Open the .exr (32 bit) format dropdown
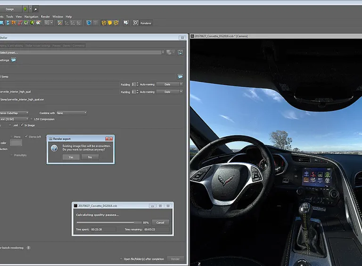Viewport: 362px width, 266px height. coord(14,119)
